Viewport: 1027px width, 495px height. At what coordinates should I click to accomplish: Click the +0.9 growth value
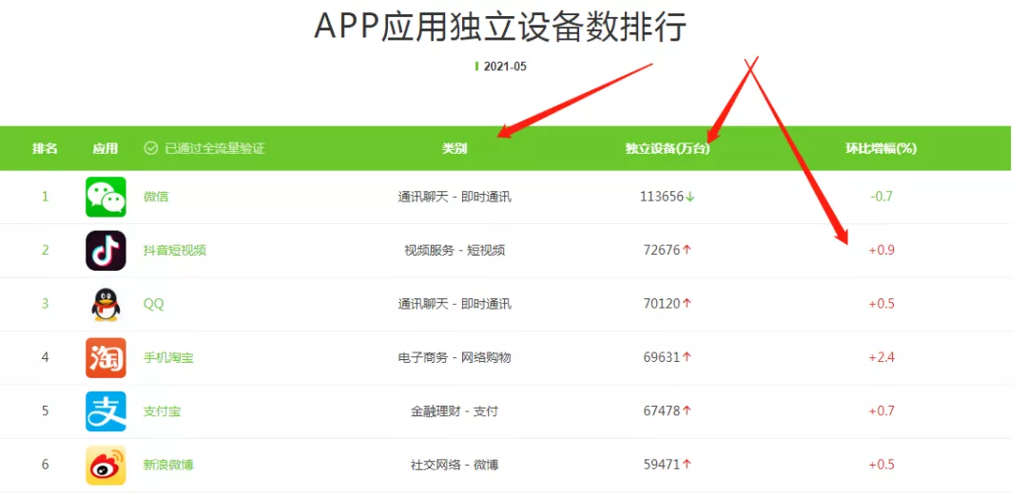881,250
